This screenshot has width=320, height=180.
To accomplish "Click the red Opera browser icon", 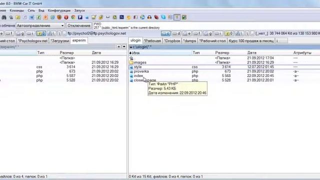I will pos(66,17).
